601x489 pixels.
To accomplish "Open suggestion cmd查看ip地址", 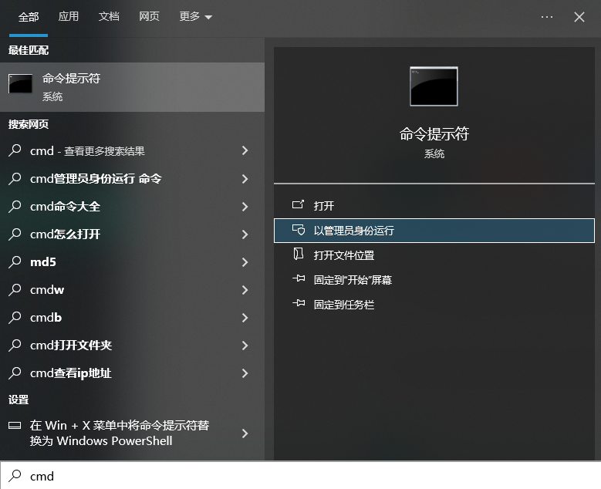I will click(132, 373).
